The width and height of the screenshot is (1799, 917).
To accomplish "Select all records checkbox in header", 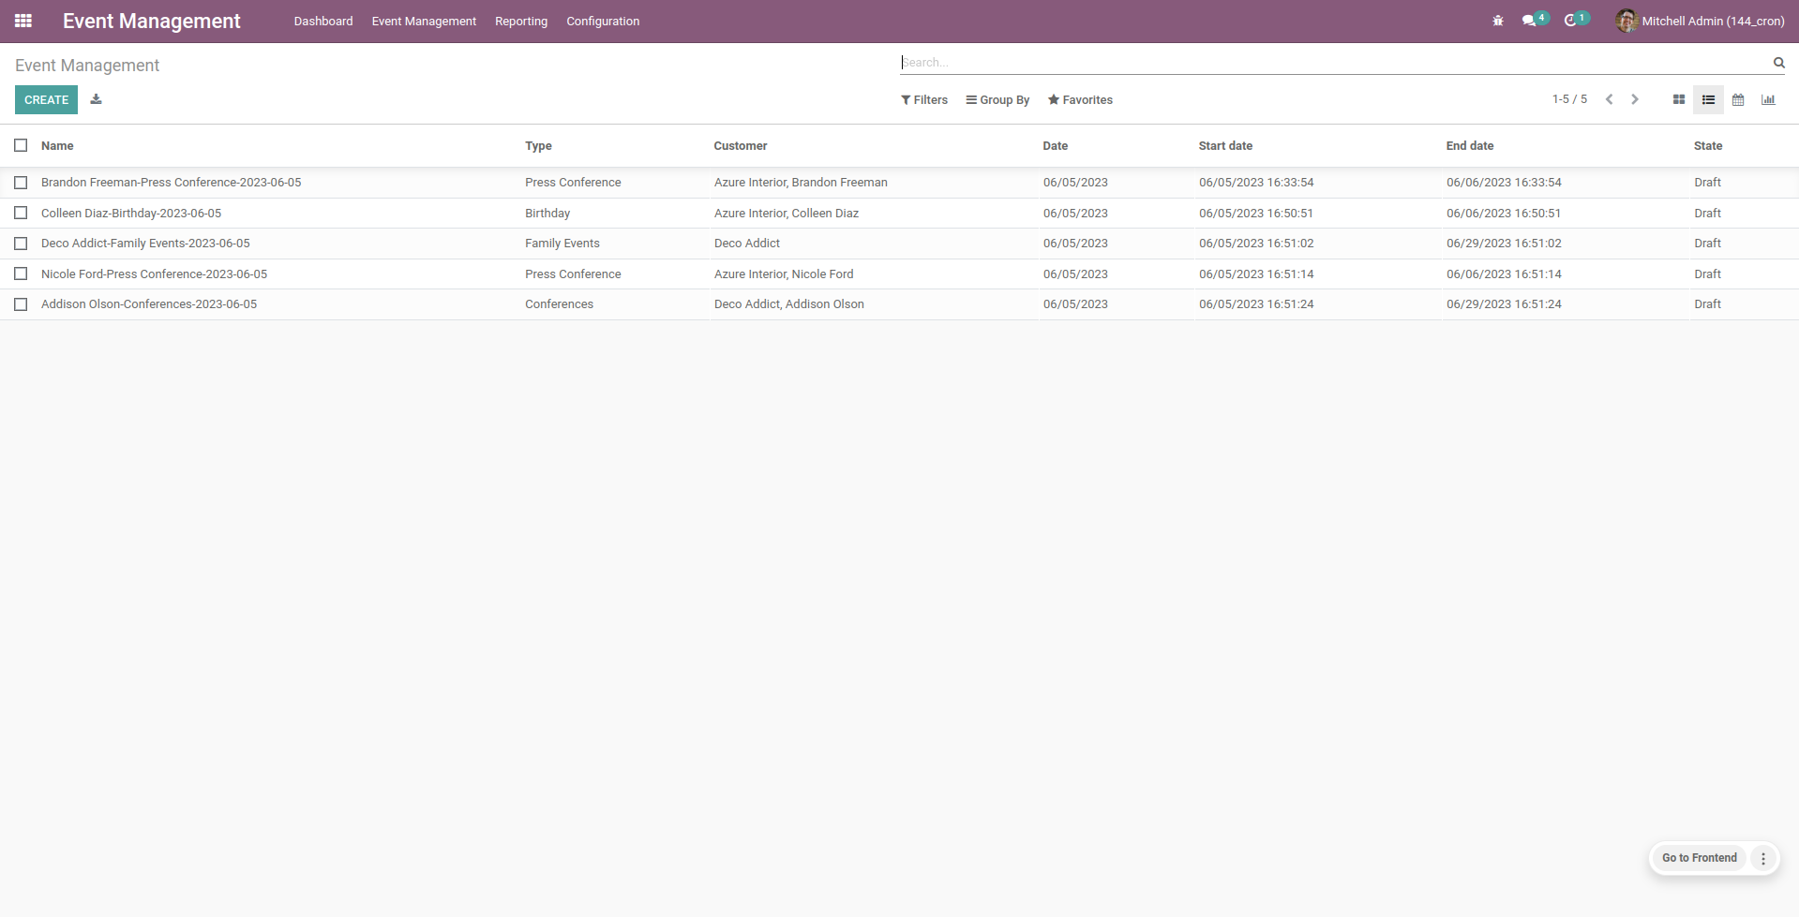I will coord(21,145).
